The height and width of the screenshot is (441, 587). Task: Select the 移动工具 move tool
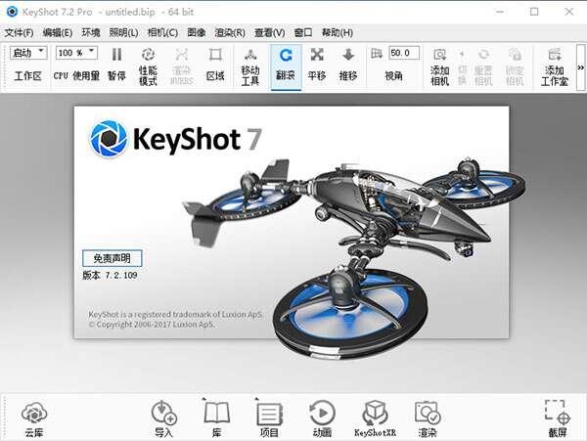click(250, 66)
